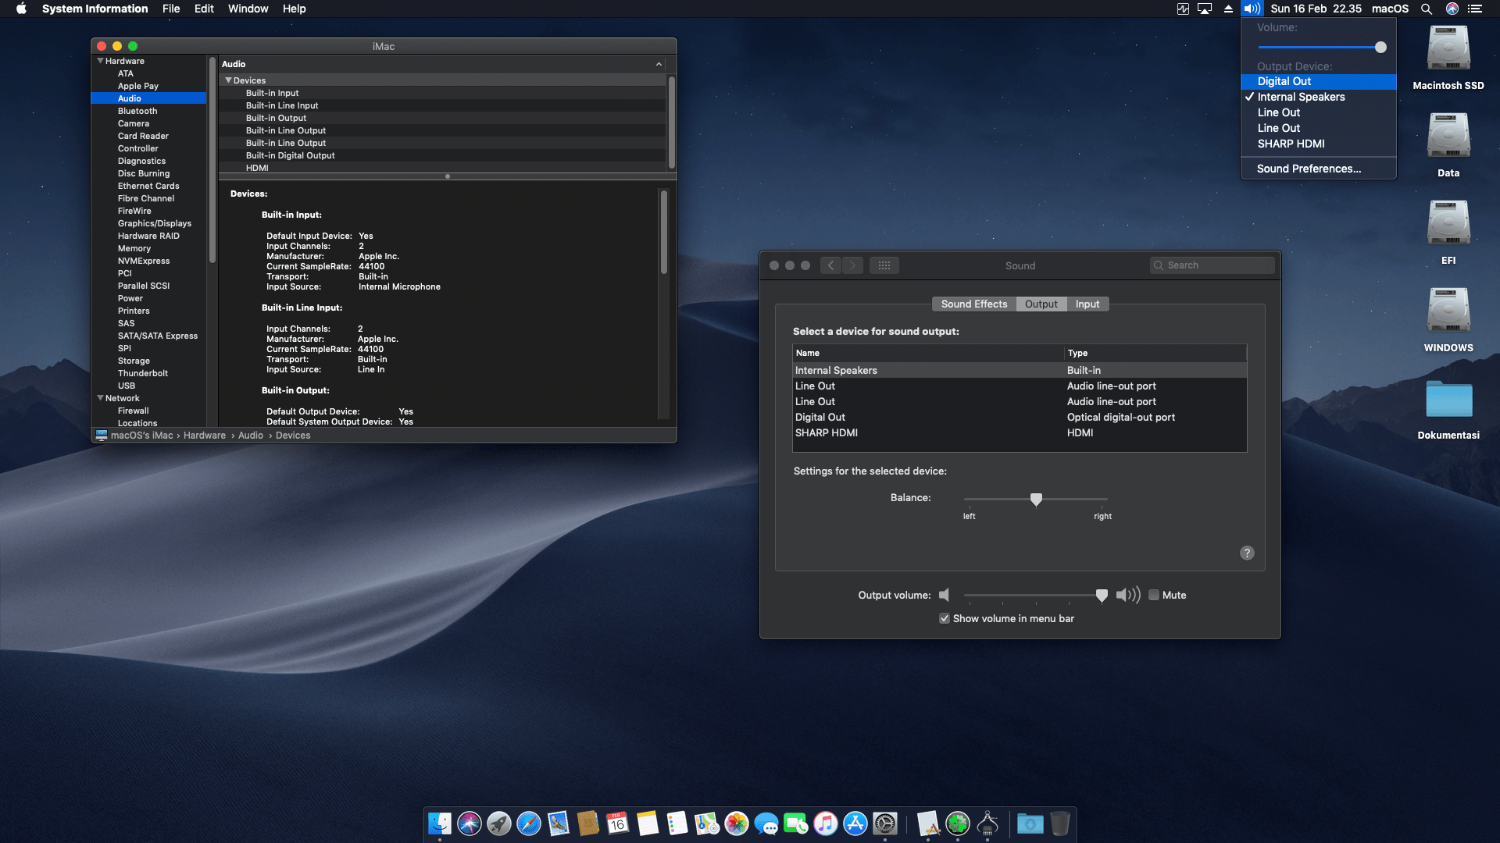Open Maps from the dock

(707, 823)
